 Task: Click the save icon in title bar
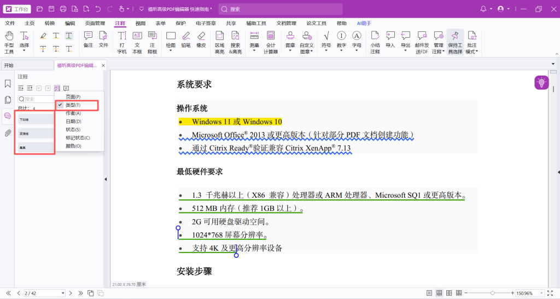pyautogui.click(x=51, y=9)
